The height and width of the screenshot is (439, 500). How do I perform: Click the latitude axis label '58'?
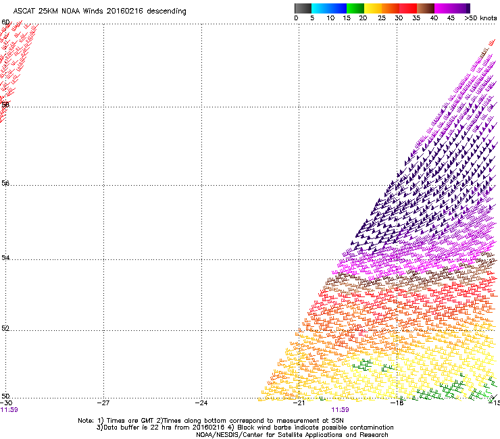coord(5,104)
